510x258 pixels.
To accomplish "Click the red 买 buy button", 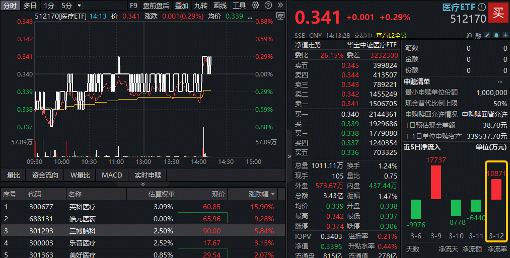I will pyautogui.click(x=498, y=13).
